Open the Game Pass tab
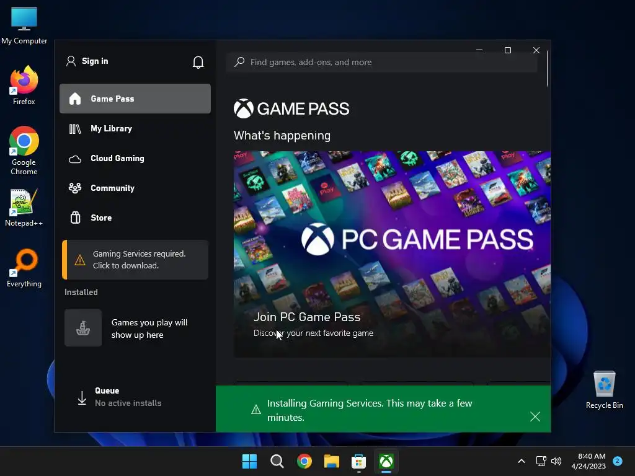Screen dimensions: 635x476 (135, 99)
